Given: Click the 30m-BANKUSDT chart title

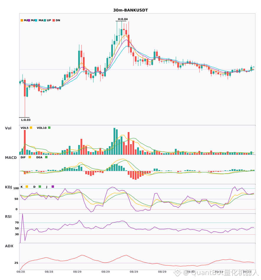Looking at the screenshot, I should click(130, 10).
